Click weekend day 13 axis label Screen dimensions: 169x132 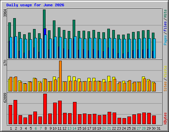pyautogui.click(x=69, y=128)
